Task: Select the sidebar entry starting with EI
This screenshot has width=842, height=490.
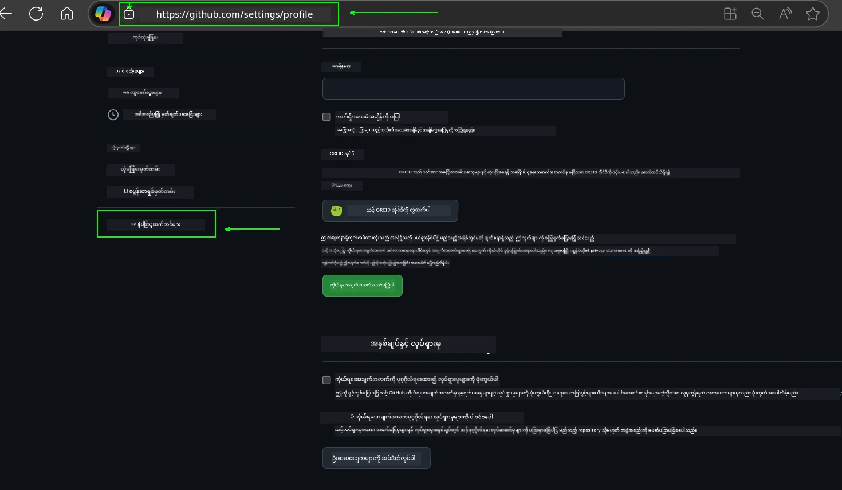Action: 150,192
